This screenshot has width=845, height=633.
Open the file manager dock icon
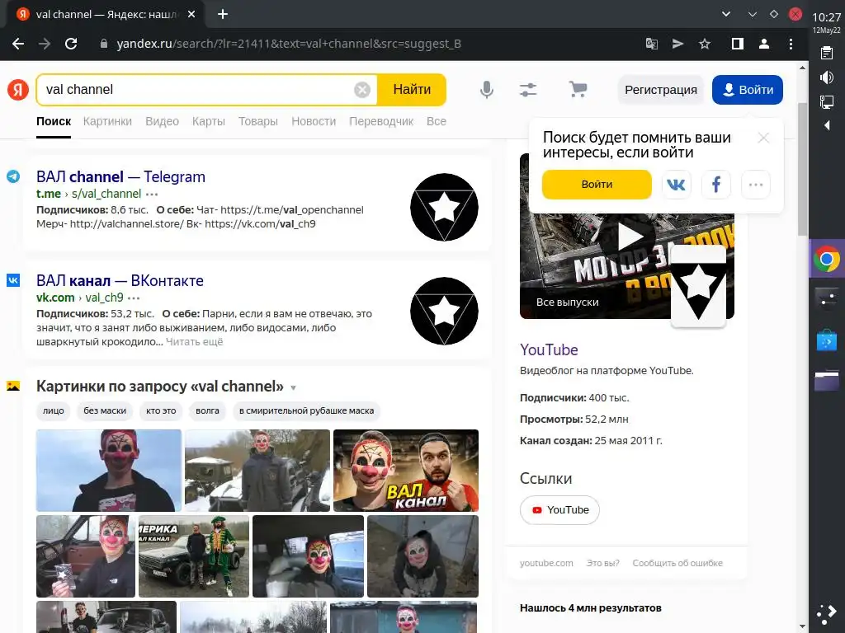tap(827, 380)
